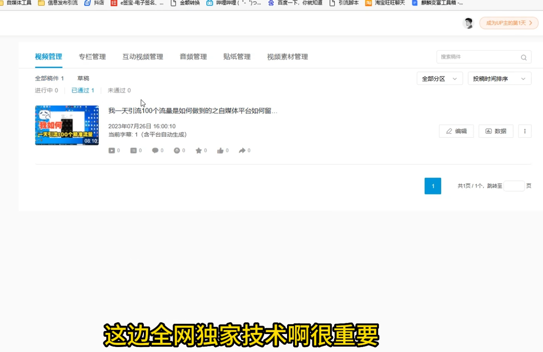Click the danmaku count icon
The width and height of the screenshot is (543, 352).
pyautogui.click(x=134, y=151)
